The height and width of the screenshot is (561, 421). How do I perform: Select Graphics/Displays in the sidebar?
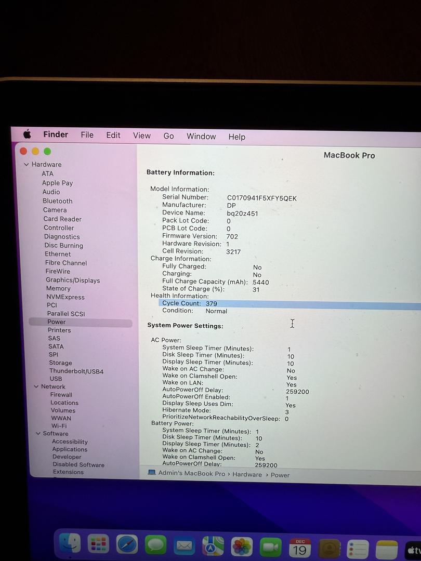click(73, 280)
